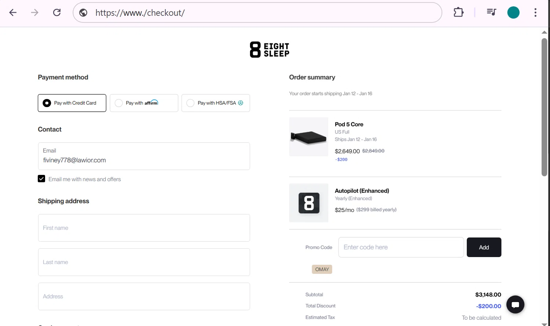Open the media control playlist icon

491,12
